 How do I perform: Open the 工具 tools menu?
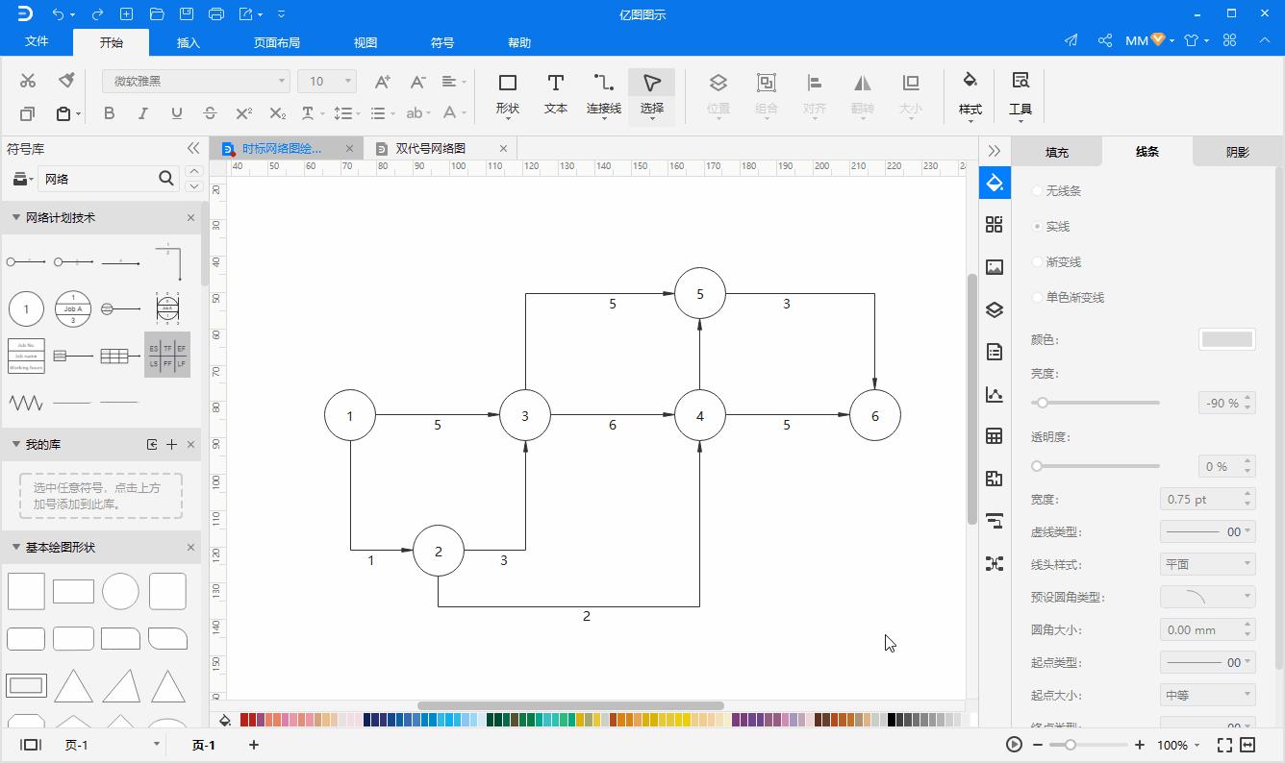point(1020,94)
